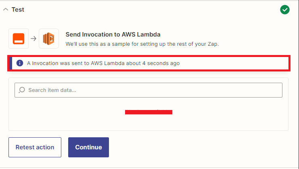Viewport: 299px width, 169px height.
Task: Click the magnifier icon in the search box
Action: click(x=22, y=90)
